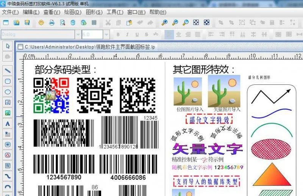The height and width of the screenshot is (196, 303).
Task: Click the font size input field
Action: 92,34
